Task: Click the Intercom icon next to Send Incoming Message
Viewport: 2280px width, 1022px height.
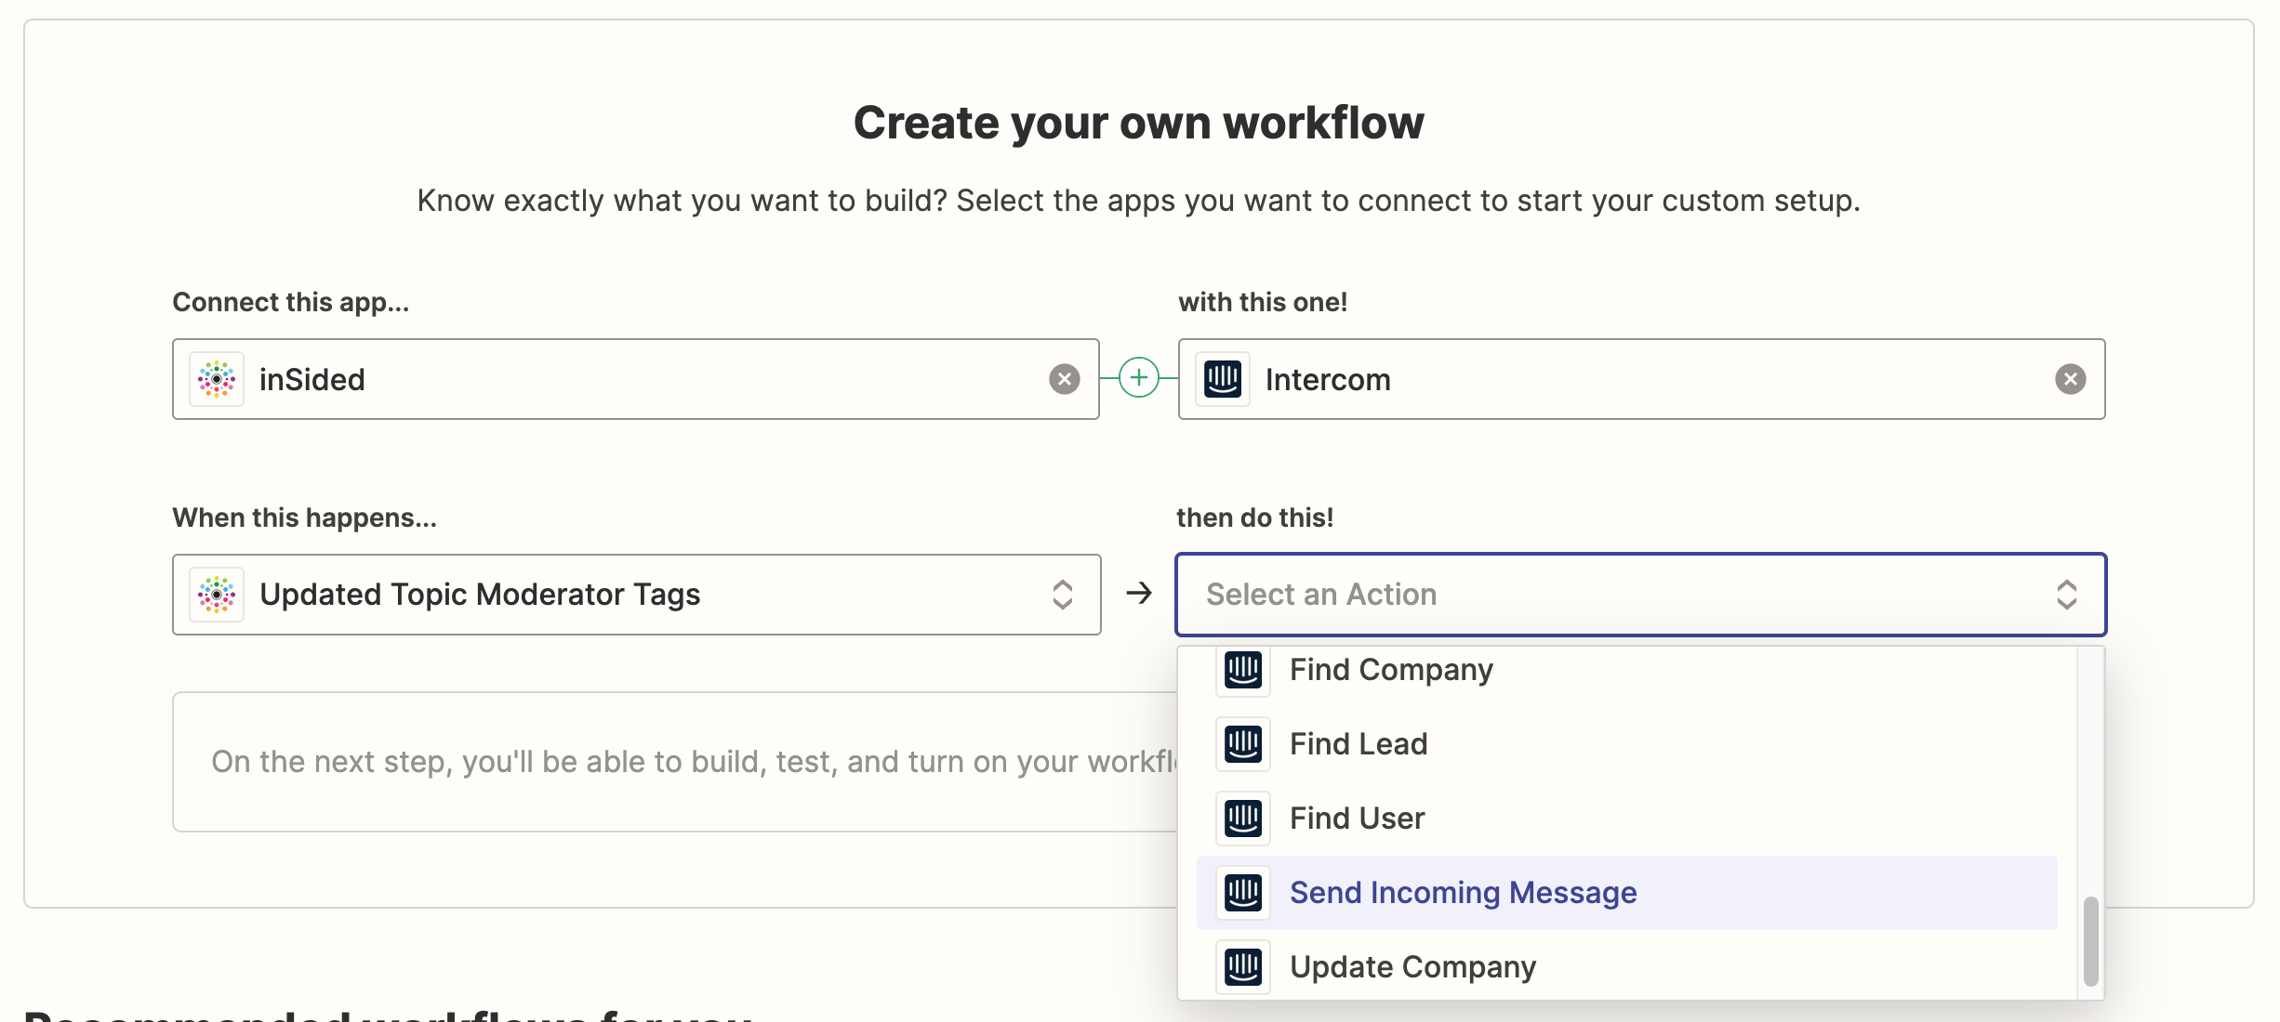Action: (x=1243, y=893)
